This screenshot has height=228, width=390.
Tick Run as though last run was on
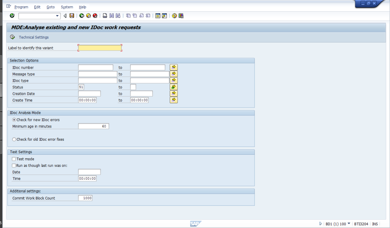(14, 166)
